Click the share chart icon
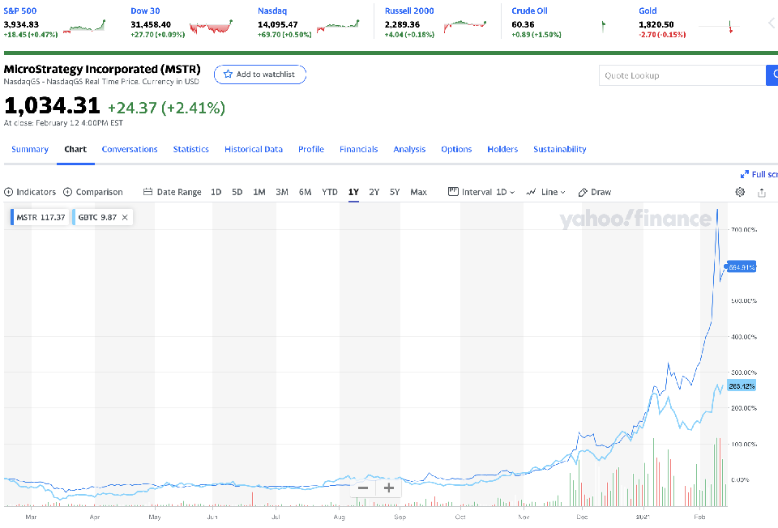The height and width of the screenshot is (528, 778). (x=762, y=193)
